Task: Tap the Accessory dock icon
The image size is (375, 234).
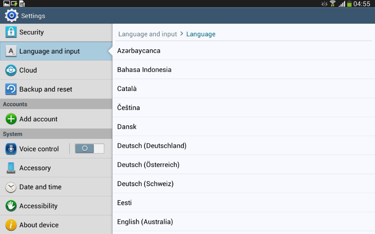Action: 11,168
